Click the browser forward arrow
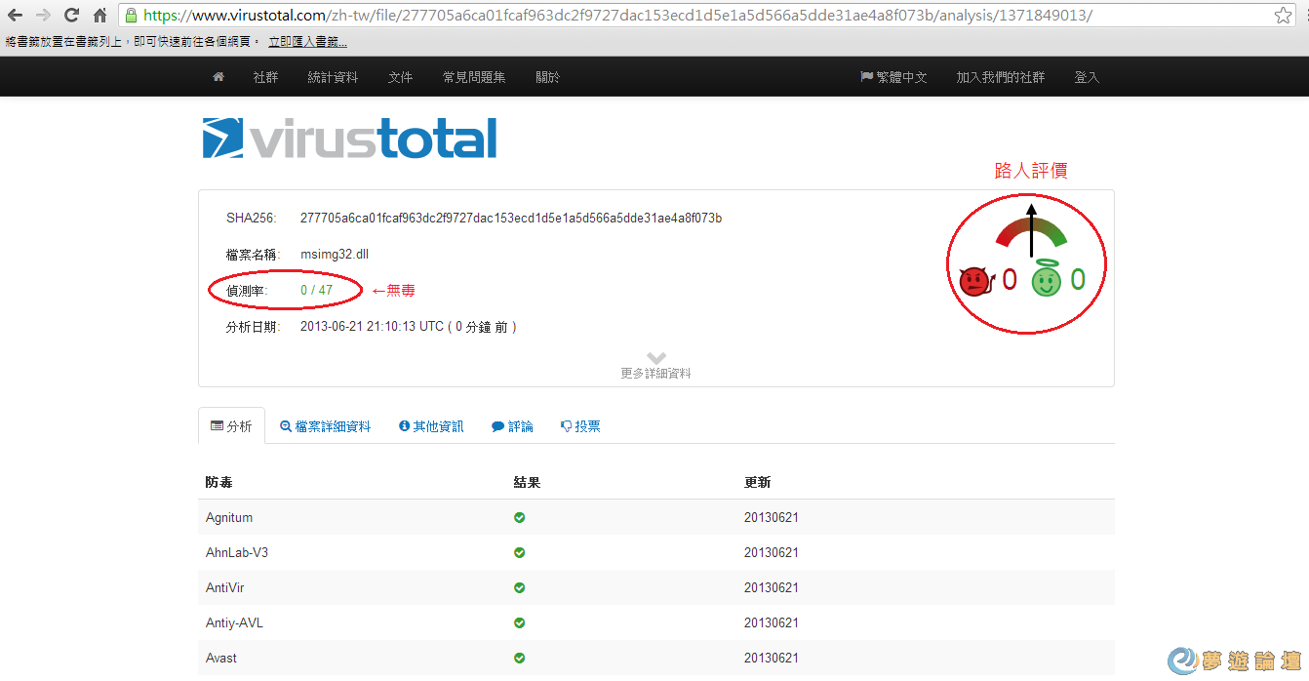Image resolution: width=1309 pixels, height=681 pixels. pyautogui.click(x=43, y=16)
